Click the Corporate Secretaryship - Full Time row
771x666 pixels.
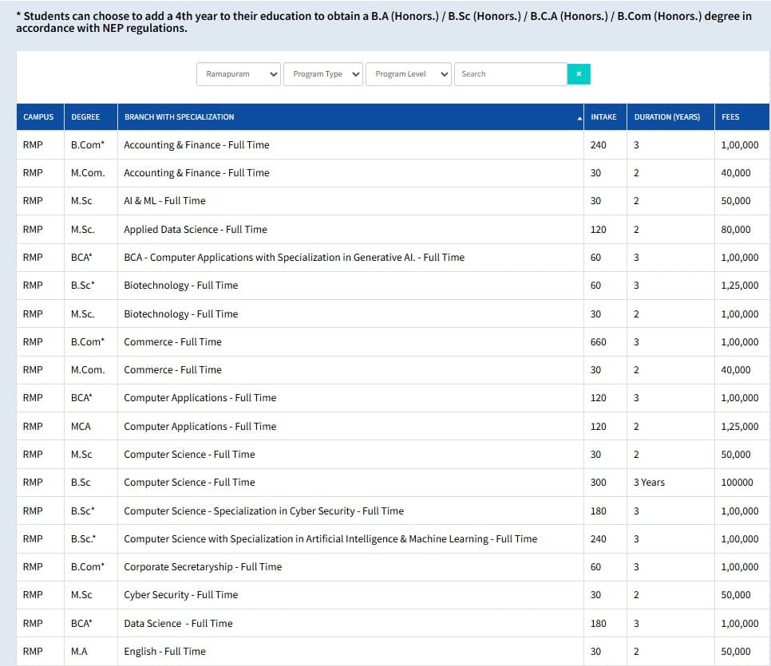pyautogui.click(x=203, y=567)
